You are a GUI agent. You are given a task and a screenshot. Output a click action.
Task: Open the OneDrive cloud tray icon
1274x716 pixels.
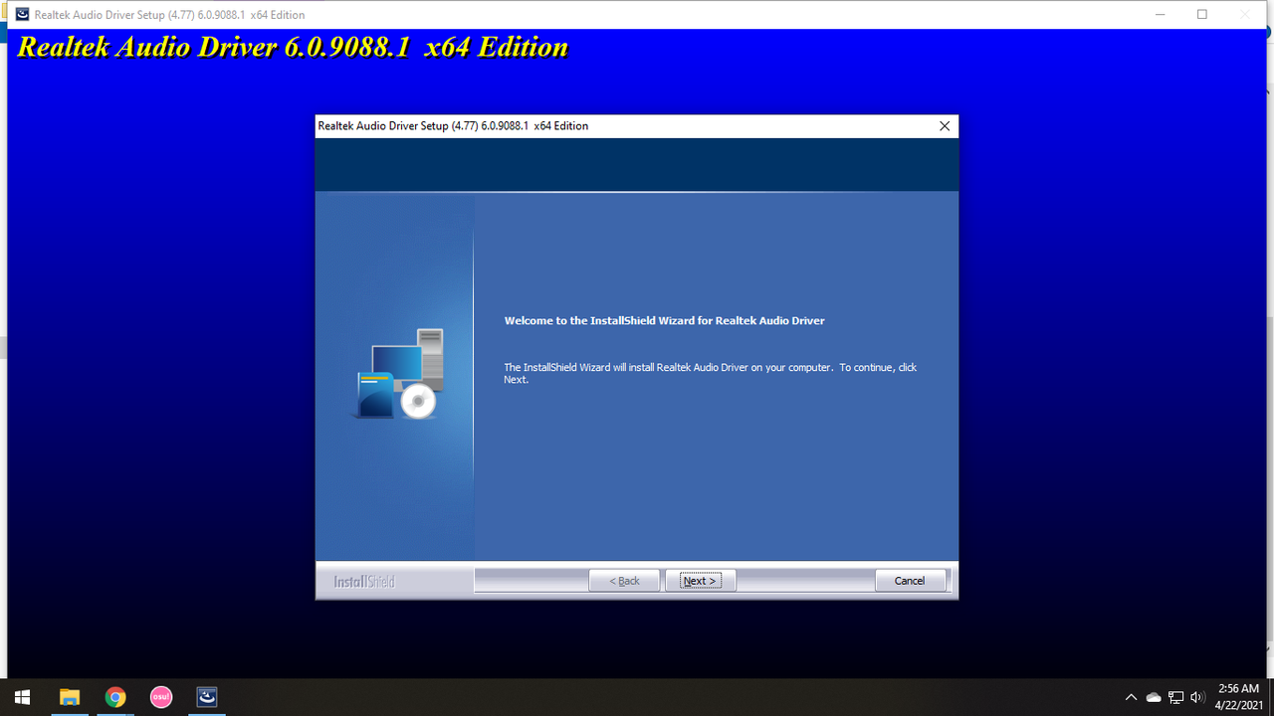(x=1154, y=697)
